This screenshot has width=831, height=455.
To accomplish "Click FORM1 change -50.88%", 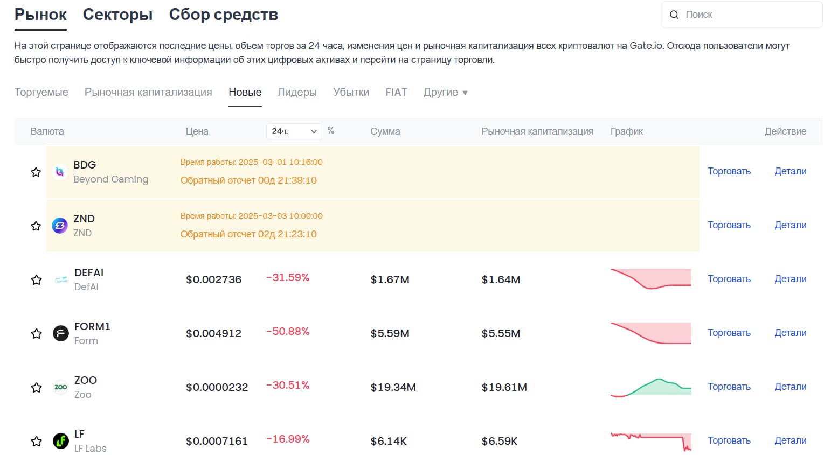I will [288, 331].
